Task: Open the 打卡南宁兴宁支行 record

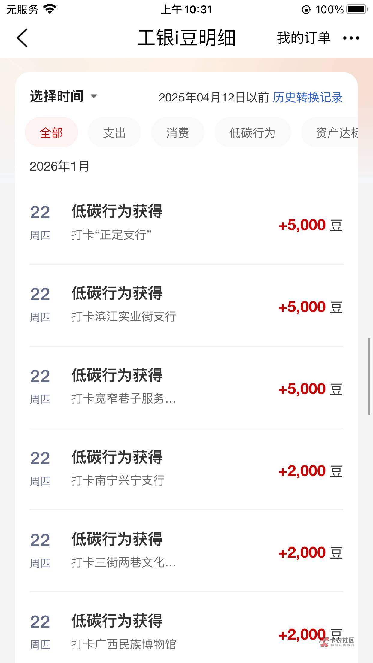Action: [x=186, y=469]
